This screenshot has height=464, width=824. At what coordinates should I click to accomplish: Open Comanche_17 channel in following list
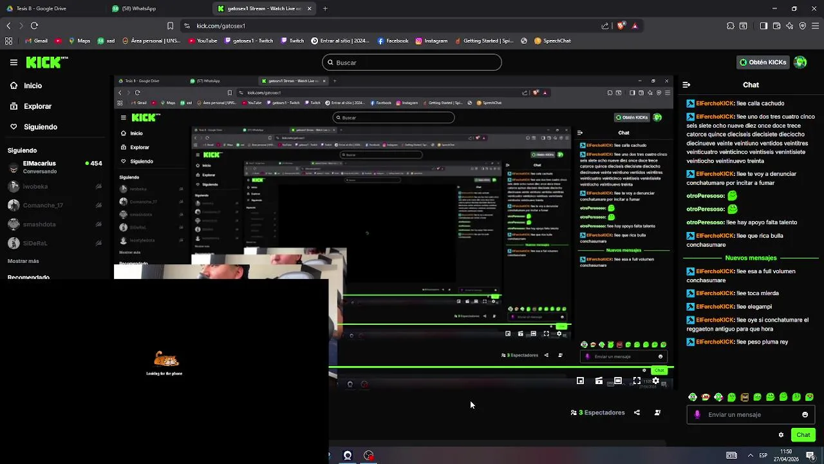pyautogui.click(x=55, y=205)
